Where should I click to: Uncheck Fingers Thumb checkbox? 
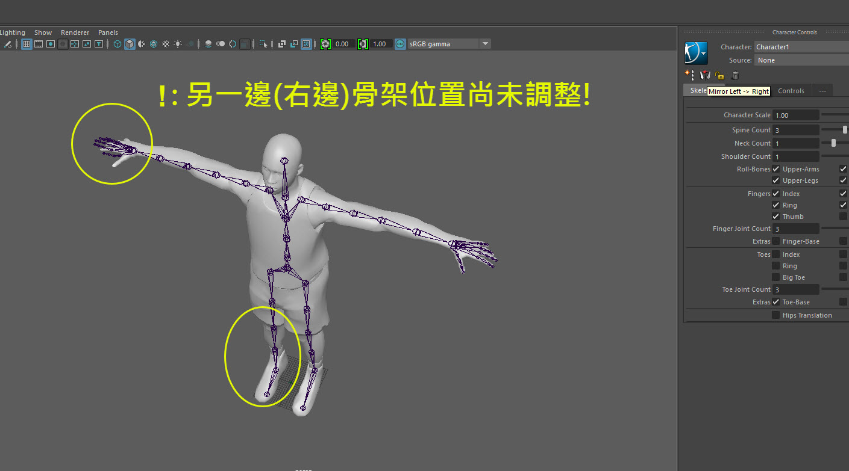coord(776,217)
